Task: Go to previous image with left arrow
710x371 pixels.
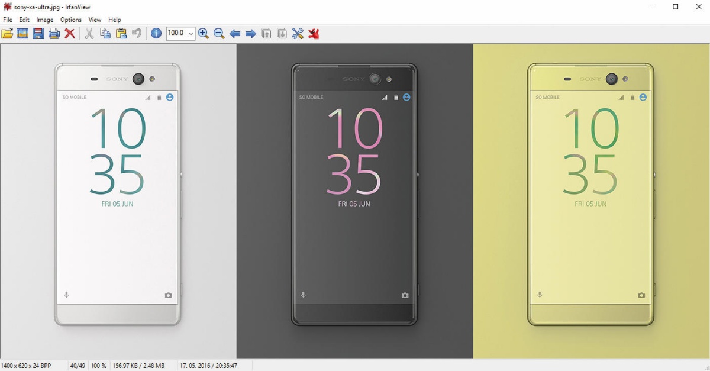Action: (x=235, y=34)
